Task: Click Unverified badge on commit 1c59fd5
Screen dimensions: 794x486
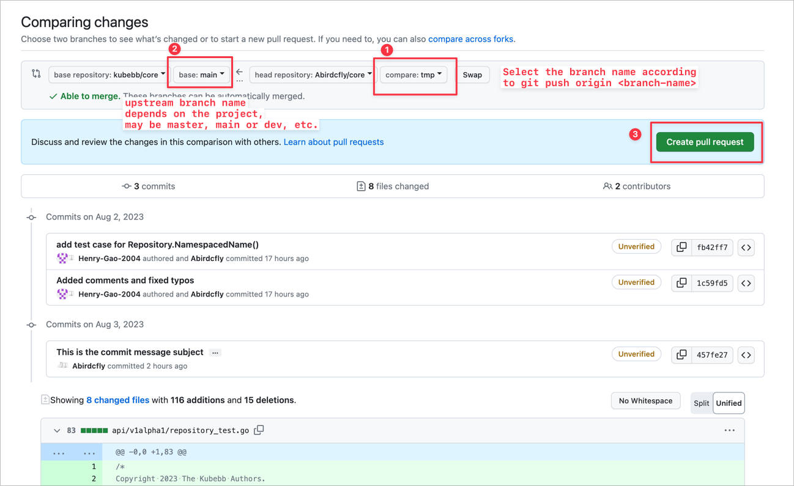Action: coord(636,282)
